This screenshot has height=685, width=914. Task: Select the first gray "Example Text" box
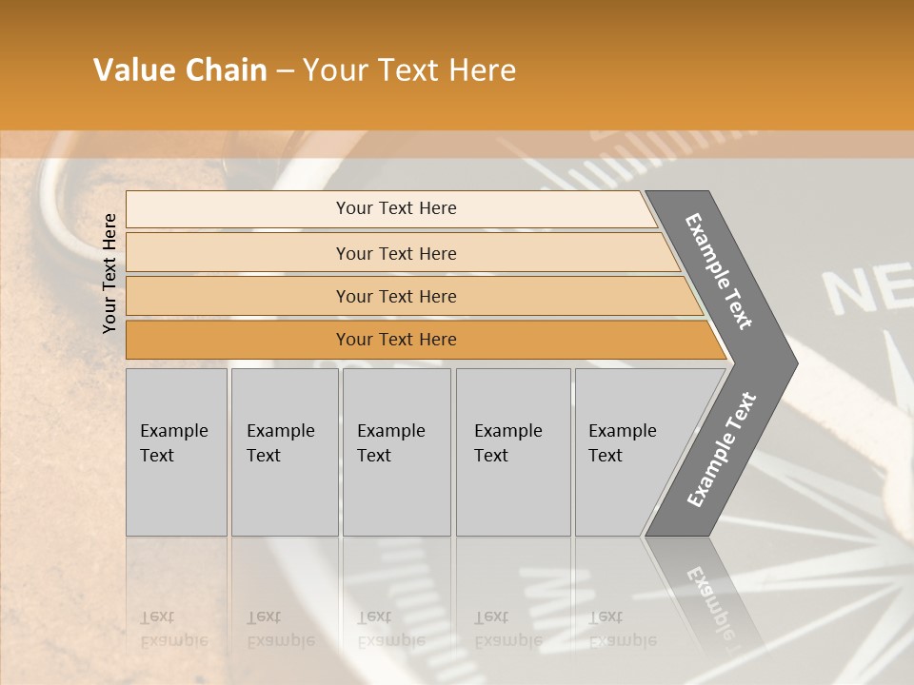click(x=176, y=452)
